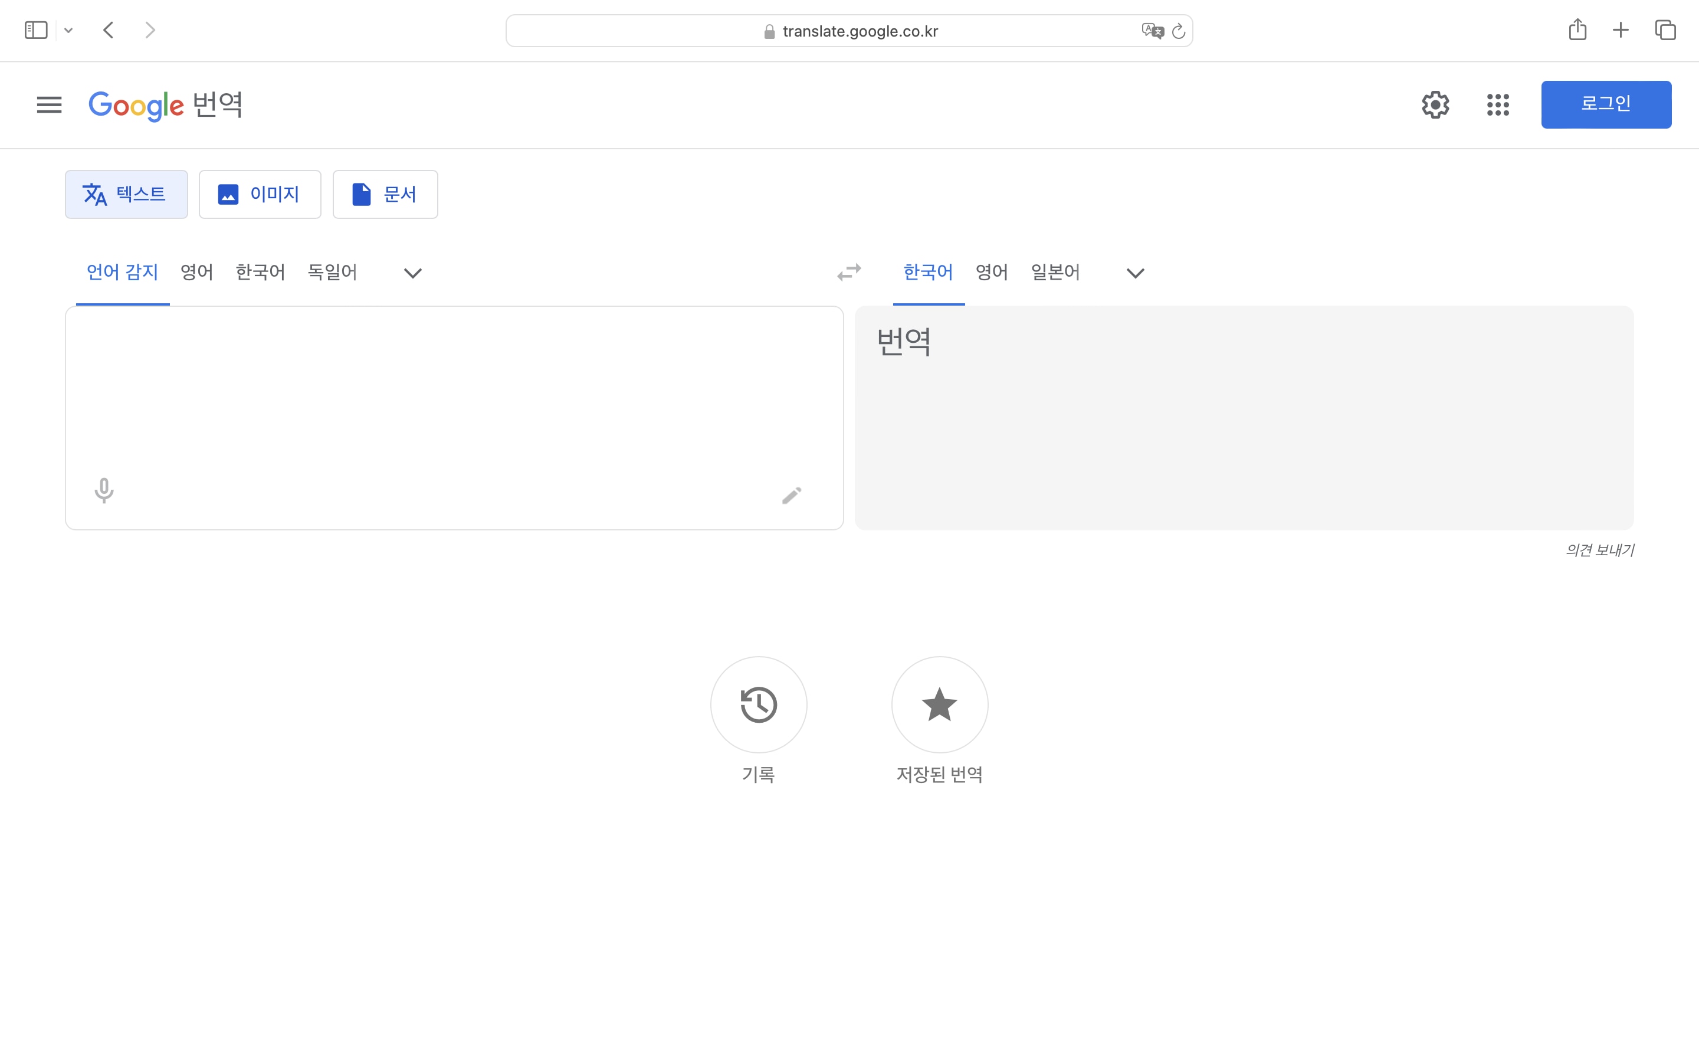
Task: Toggle the Safari sidebar icon
Action: click(x=36, y=30)
